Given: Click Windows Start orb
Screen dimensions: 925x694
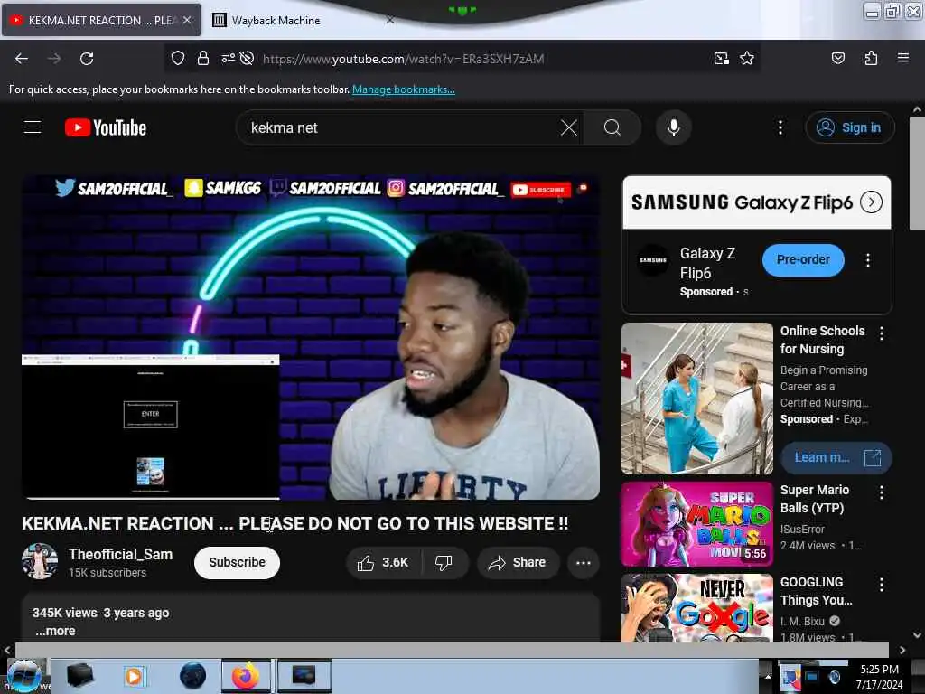Looking at the screenshot, I should tap(23, 676).
